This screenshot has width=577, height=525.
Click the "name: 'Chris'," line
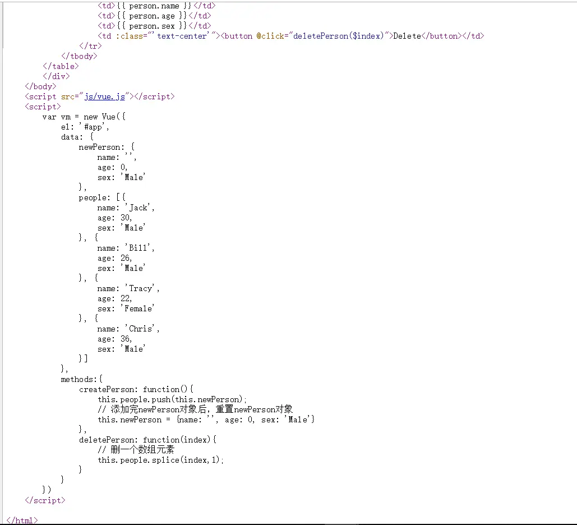click(128, 329)
